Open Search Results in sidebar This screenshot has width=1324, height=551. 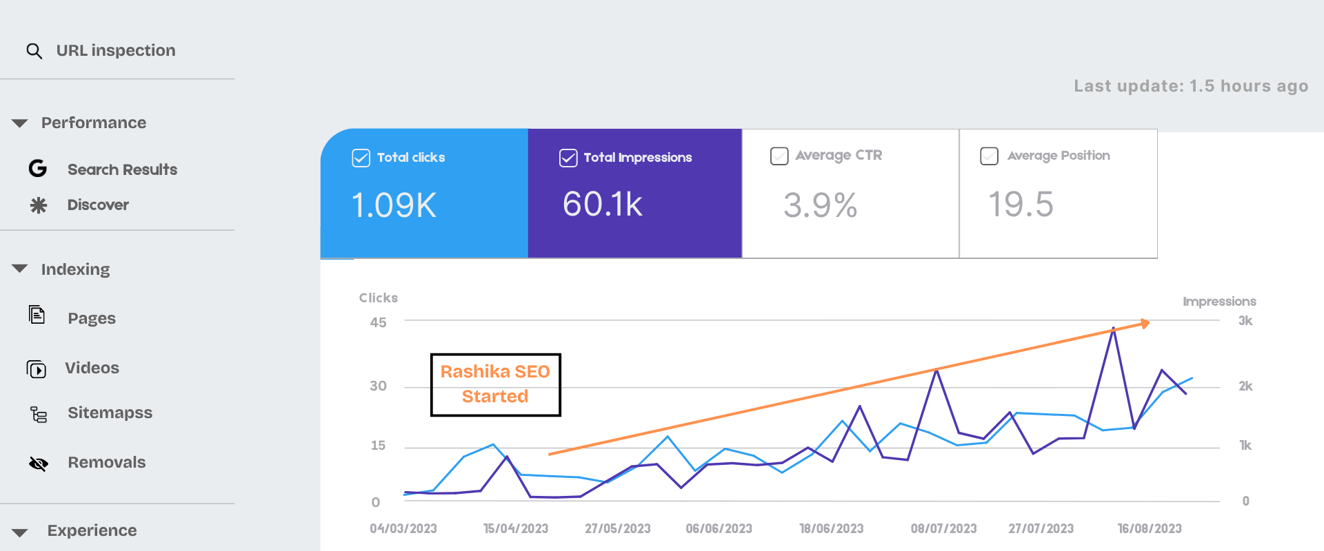[x=122, y=169]
